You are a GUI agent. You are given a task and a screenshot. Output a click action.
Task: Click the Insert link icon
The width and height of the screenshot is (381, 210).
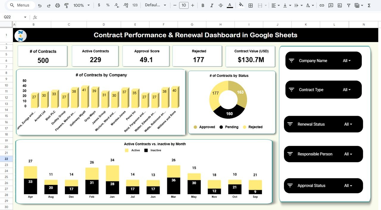coord(322,5)
